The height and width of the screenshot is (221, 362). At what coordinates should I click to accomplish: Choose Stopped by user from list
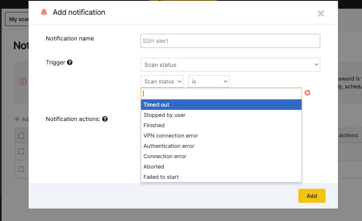click(221, 115)
